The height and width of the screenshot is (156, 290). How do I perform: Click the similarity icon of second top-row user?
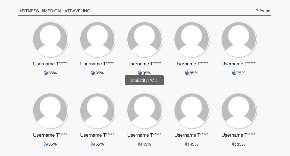point(93,73)
